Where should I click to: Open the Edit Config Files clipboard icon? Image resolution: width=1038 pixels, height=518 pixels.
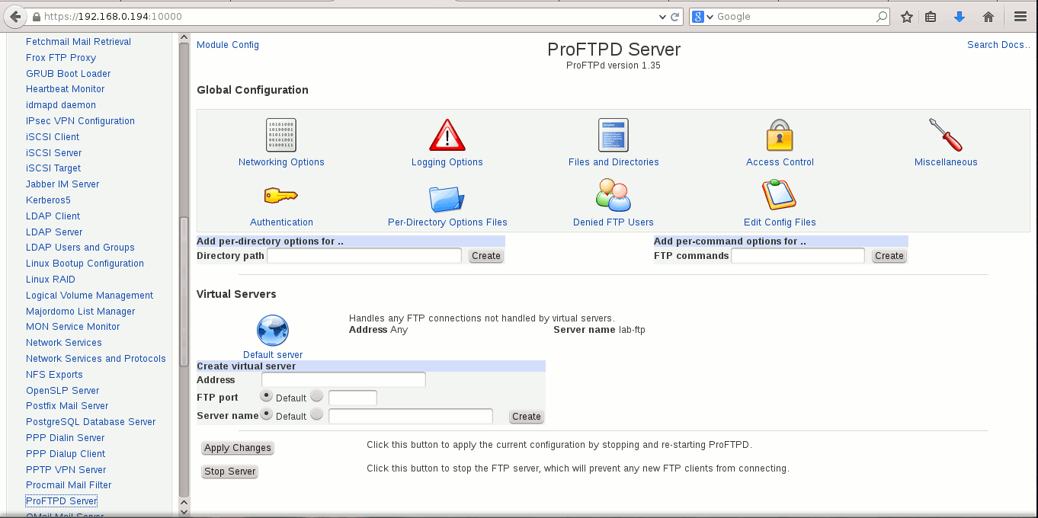coord(780,195)
